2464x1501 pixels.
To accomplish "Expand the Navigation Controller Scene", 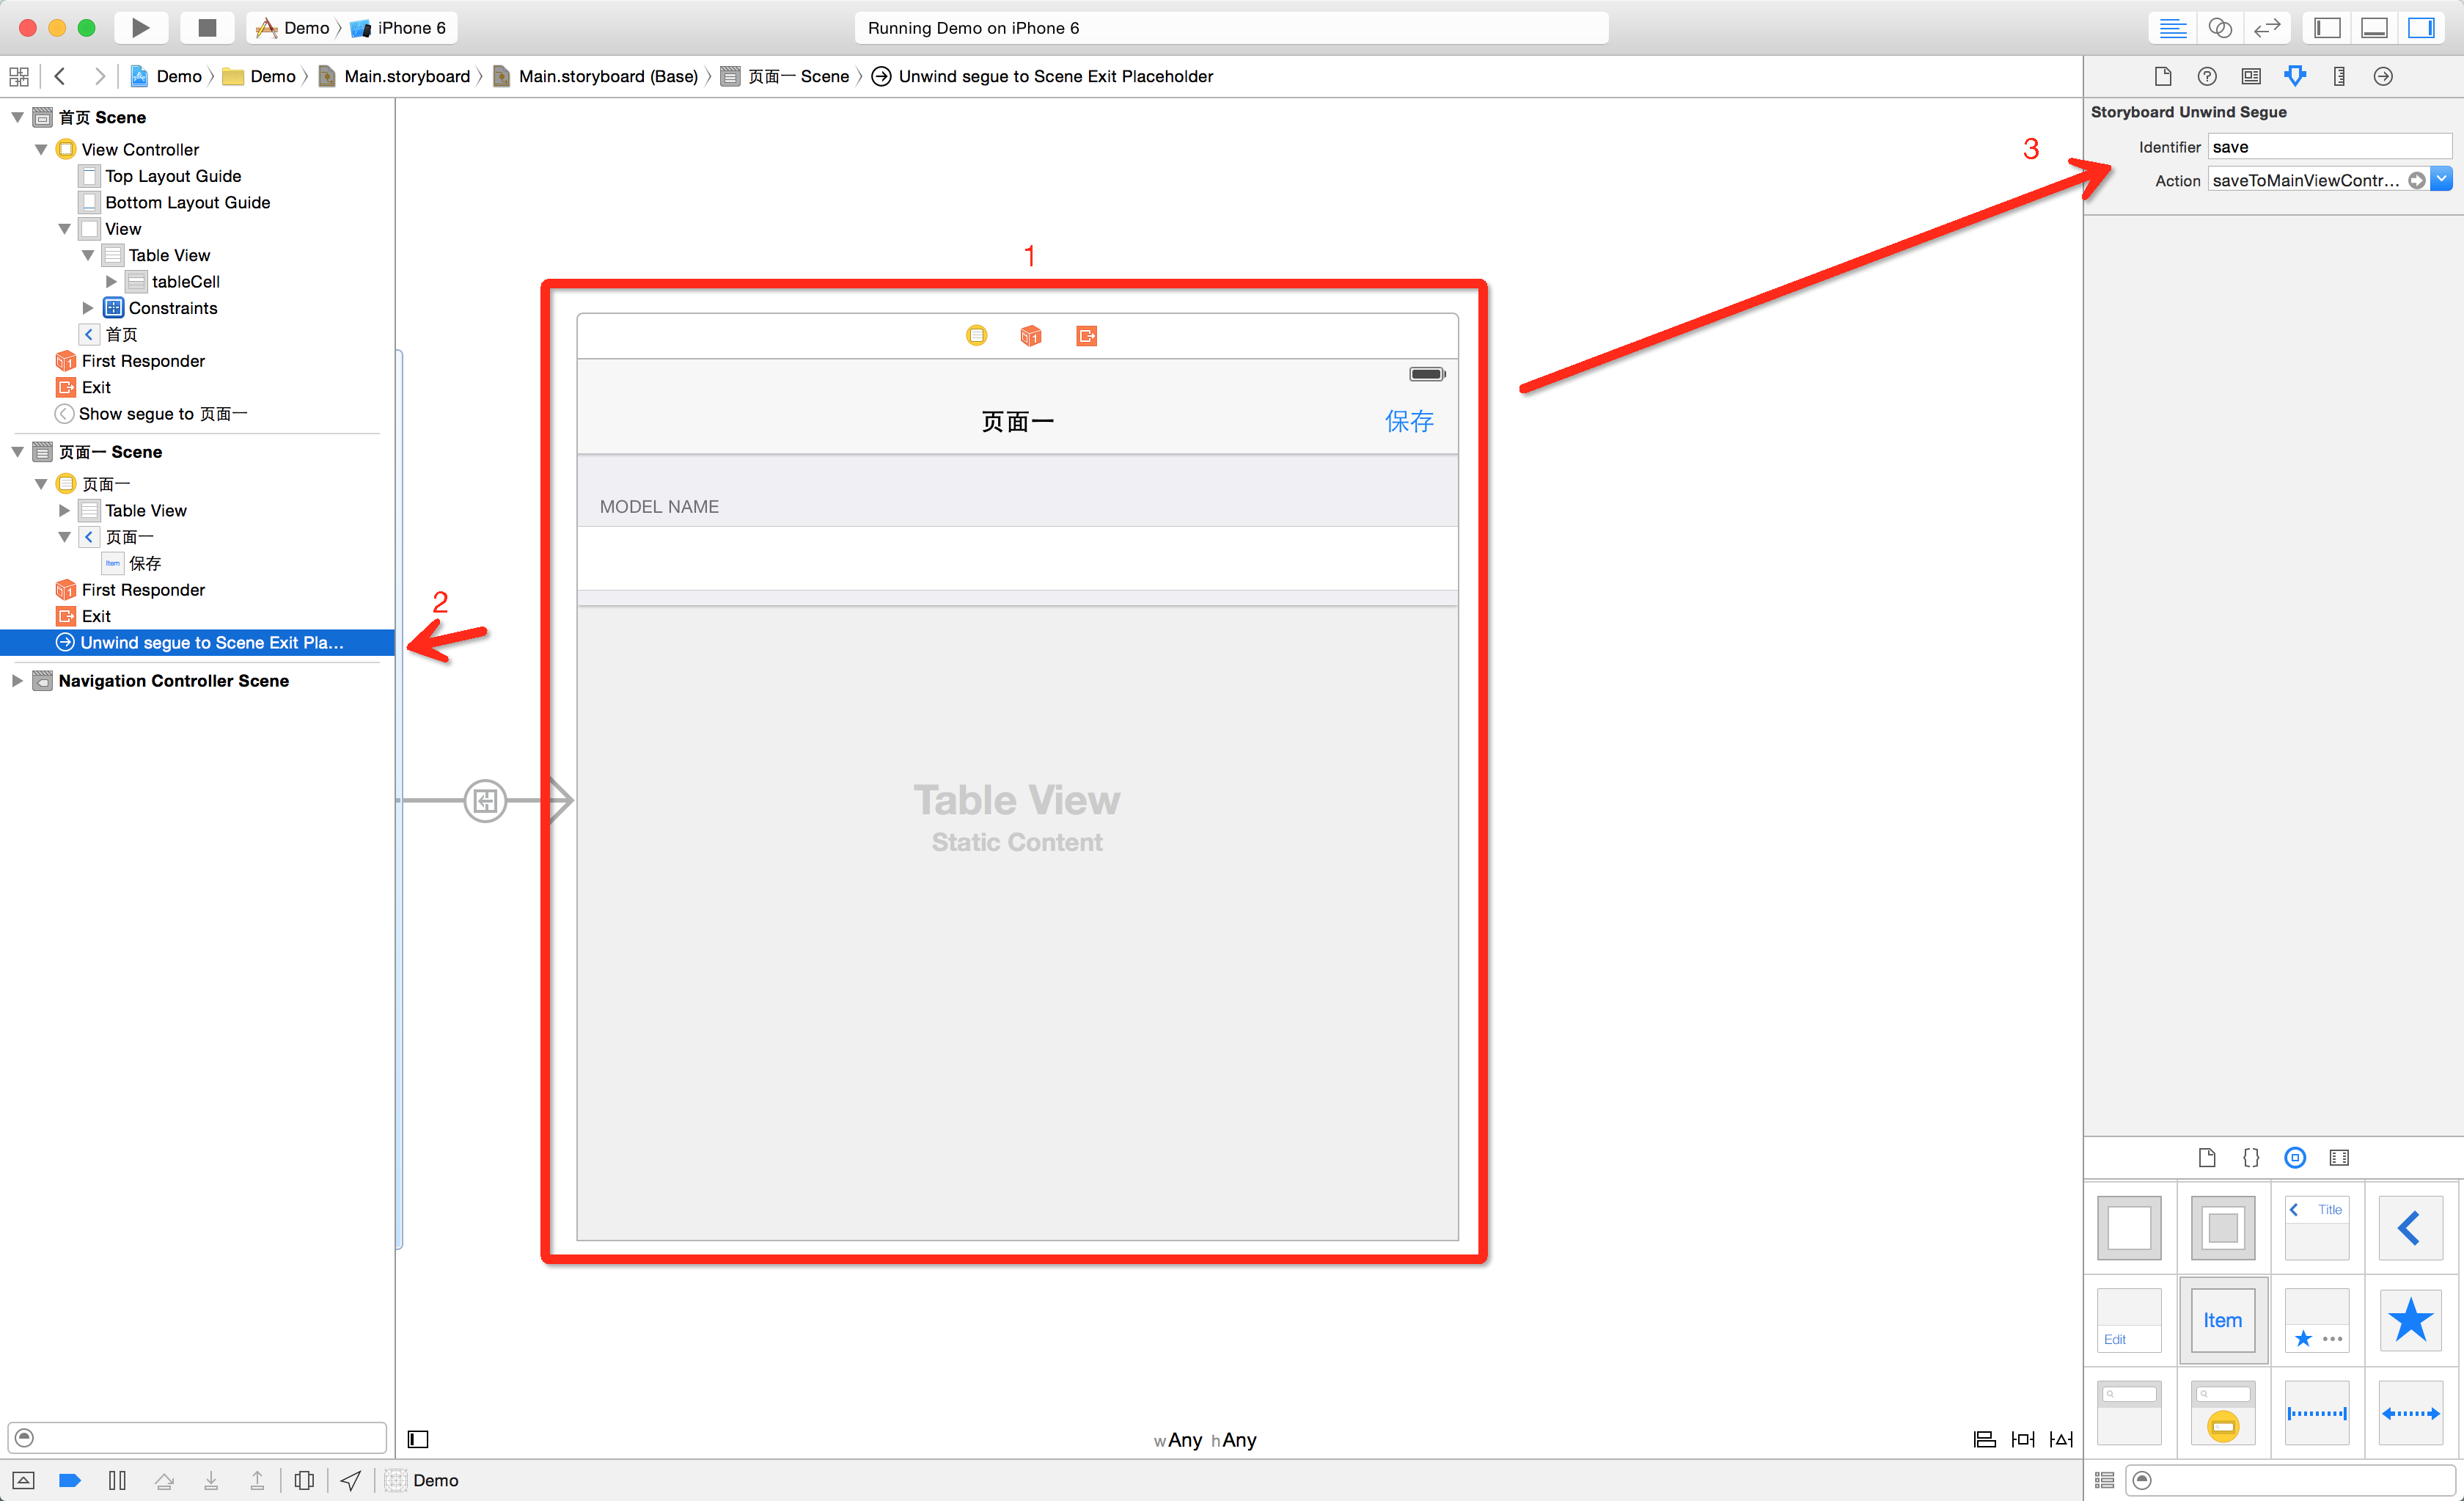I will [x=17, y=681].
